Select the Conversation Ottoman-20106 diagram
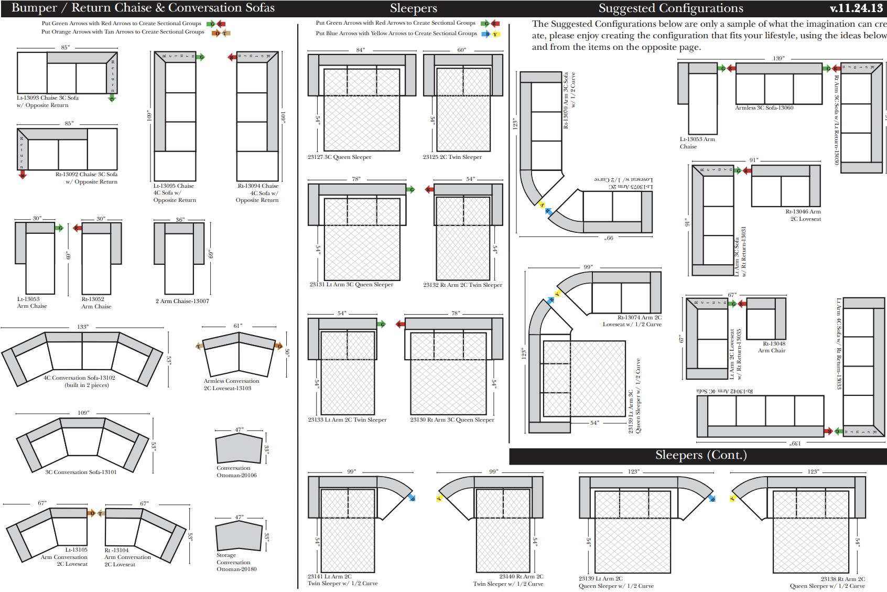The width and height of the screenshot is (887, 592). [239, 449]
